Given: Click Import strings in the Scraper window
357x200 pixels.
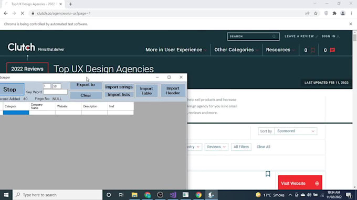Looking at the screenshot, I should pos(119,87).
